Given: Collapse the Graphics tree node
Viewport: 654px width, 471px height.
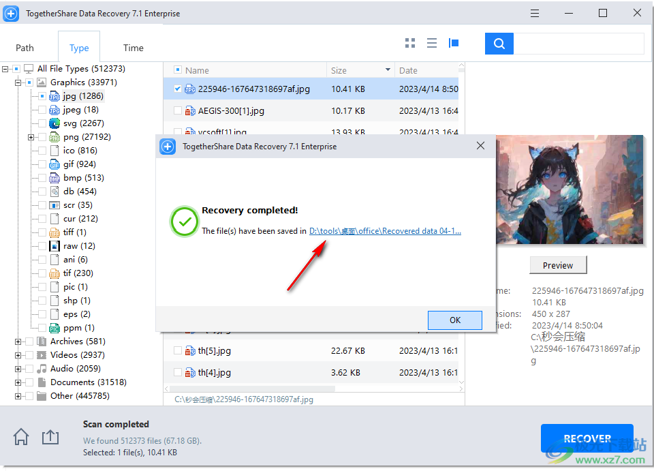Looking at the screenshot, I should click(18, 82).
